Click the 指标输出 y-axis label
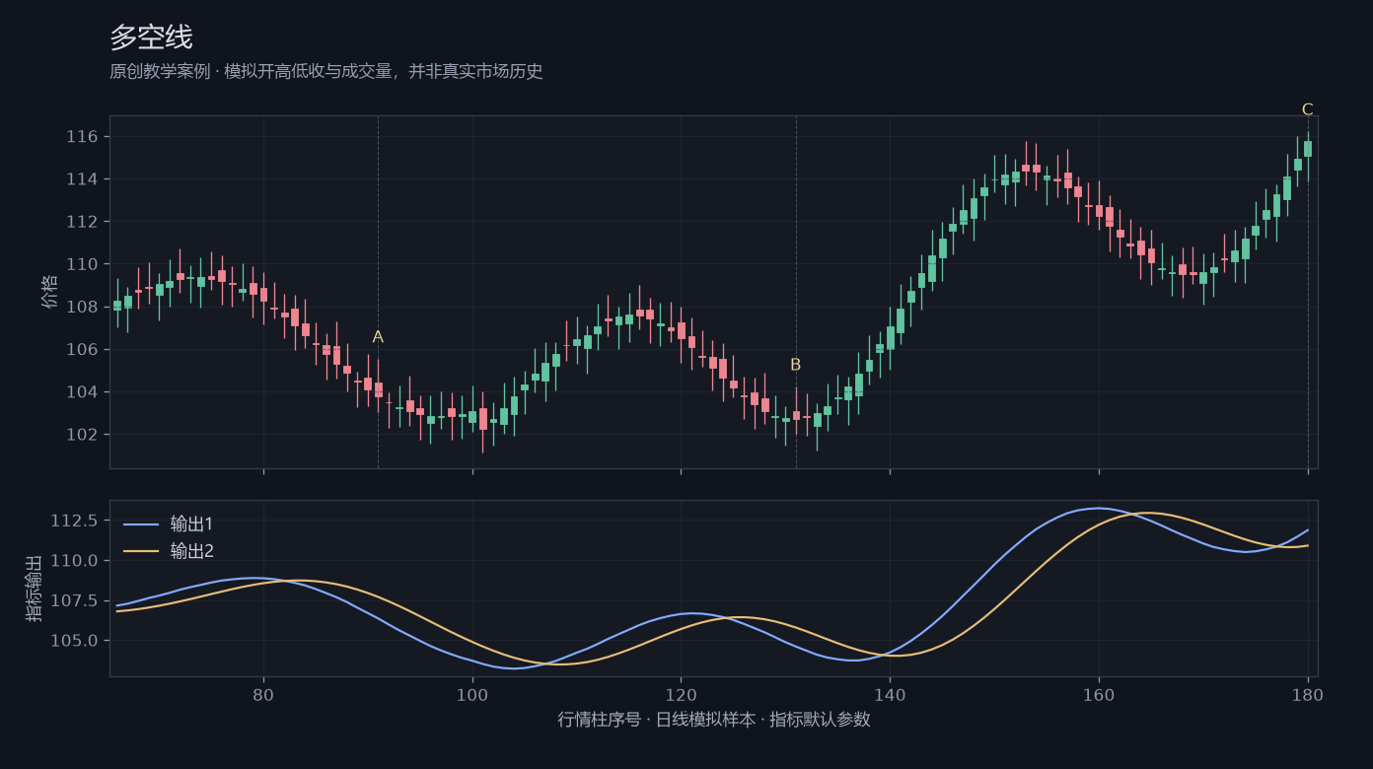Image resolution: width=1373 pixels, height=769 pixels. [x=34, y=589]
